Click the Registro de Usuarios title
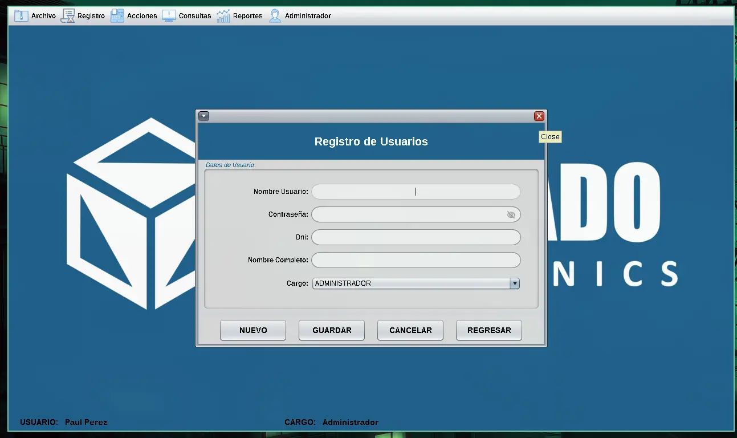737x438 pixels. (371, 141)
